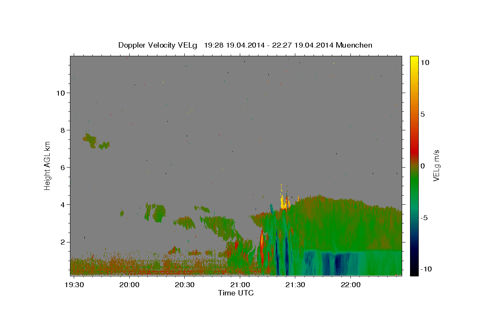Click the dark blue downdraft streak near 21:52
Viewport: 497px width, 331px height.
[338, 263]
